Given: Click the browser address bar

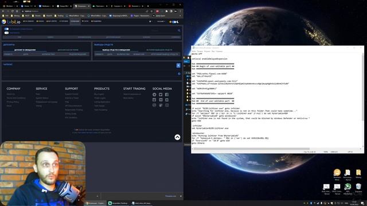Looking at the screenshot, I should [84, 11].
